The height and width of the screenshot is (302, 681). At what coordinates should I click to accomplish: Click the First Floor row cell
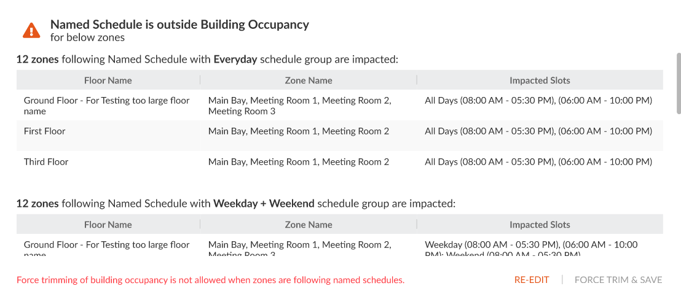(45, 131)
